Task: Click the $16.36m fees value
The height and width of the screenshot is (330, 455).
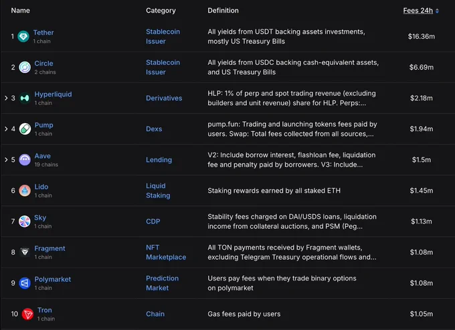Action: (422, 36)
